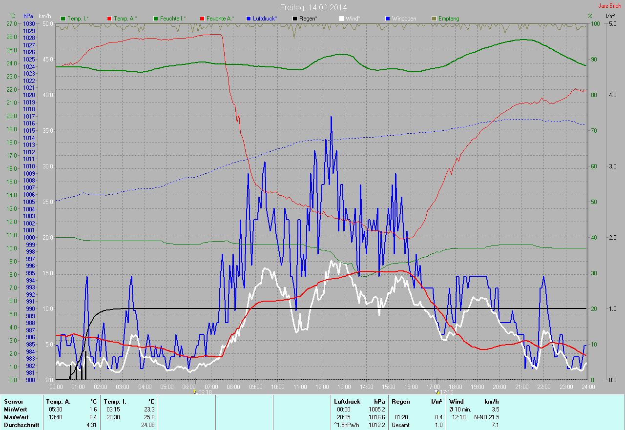Click the 'Wind' table column header
The width and height of the screenshot is (625, 430).
(457, 401)
